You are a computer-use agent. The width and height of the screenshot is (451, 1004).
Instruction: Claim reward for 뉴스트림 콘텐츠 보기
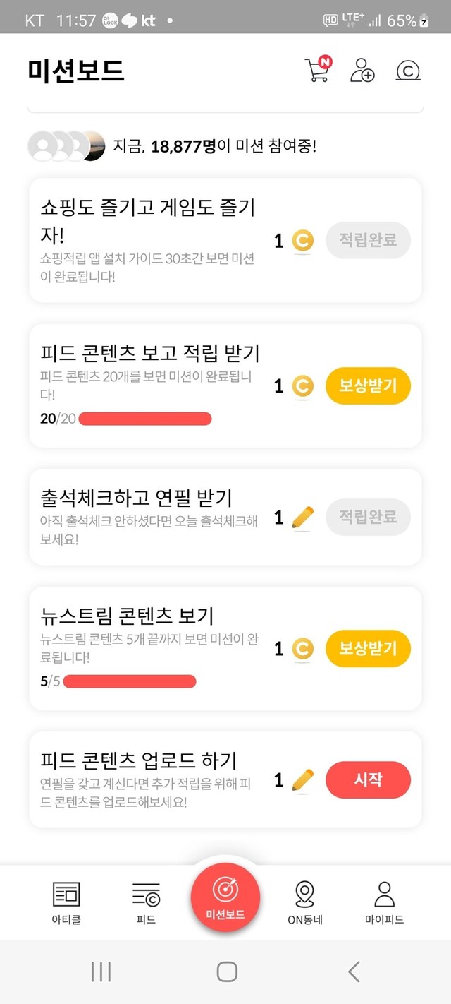point(368,648)
